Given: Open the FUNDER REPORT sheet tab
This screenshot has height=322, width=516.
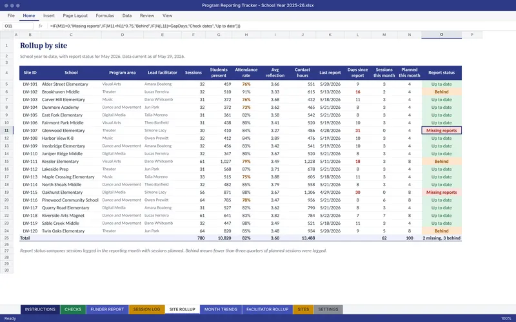Looking at the screenshot, I should coord(107,310).
